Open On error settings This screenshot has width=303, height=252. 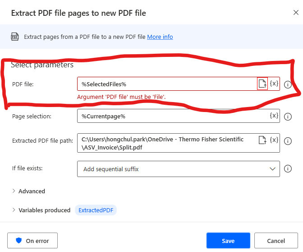(x=32, y=241)
